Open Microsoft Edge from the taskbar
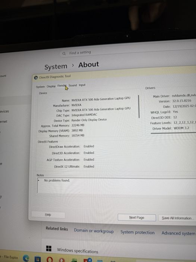The image size is (196, 262). click(26, 258)
